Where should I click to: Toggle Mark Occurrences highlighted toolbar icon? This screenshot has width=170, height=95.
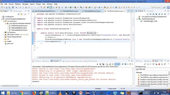[51, 7]
